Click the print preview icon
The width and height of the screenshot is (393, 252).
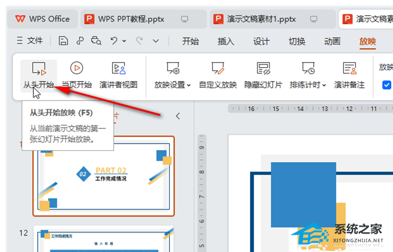pyautogui.click(x=96, y=41)
